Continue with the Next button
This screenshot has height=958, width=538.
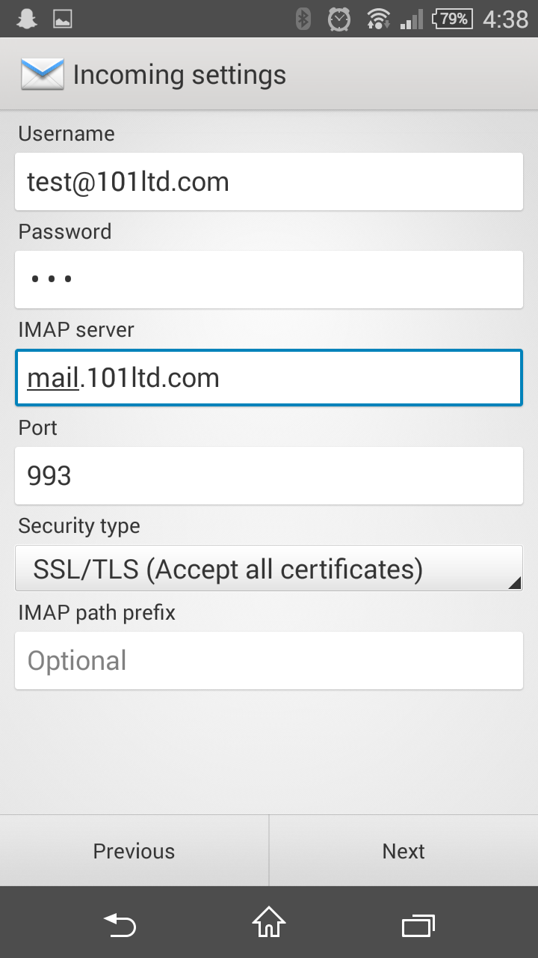click(x=403, y=851)
